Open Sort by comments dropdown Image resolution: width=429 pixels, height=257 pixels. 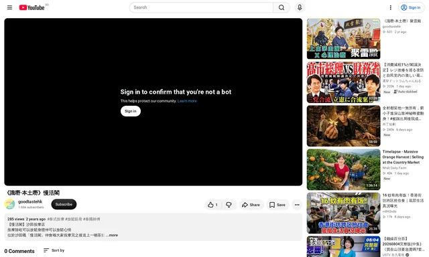coord(54,250)
